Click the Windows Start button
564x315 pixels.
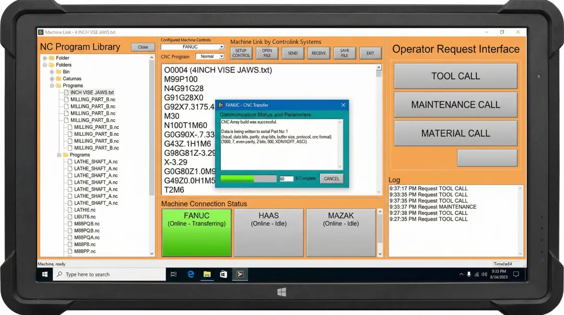coord(44,274)
